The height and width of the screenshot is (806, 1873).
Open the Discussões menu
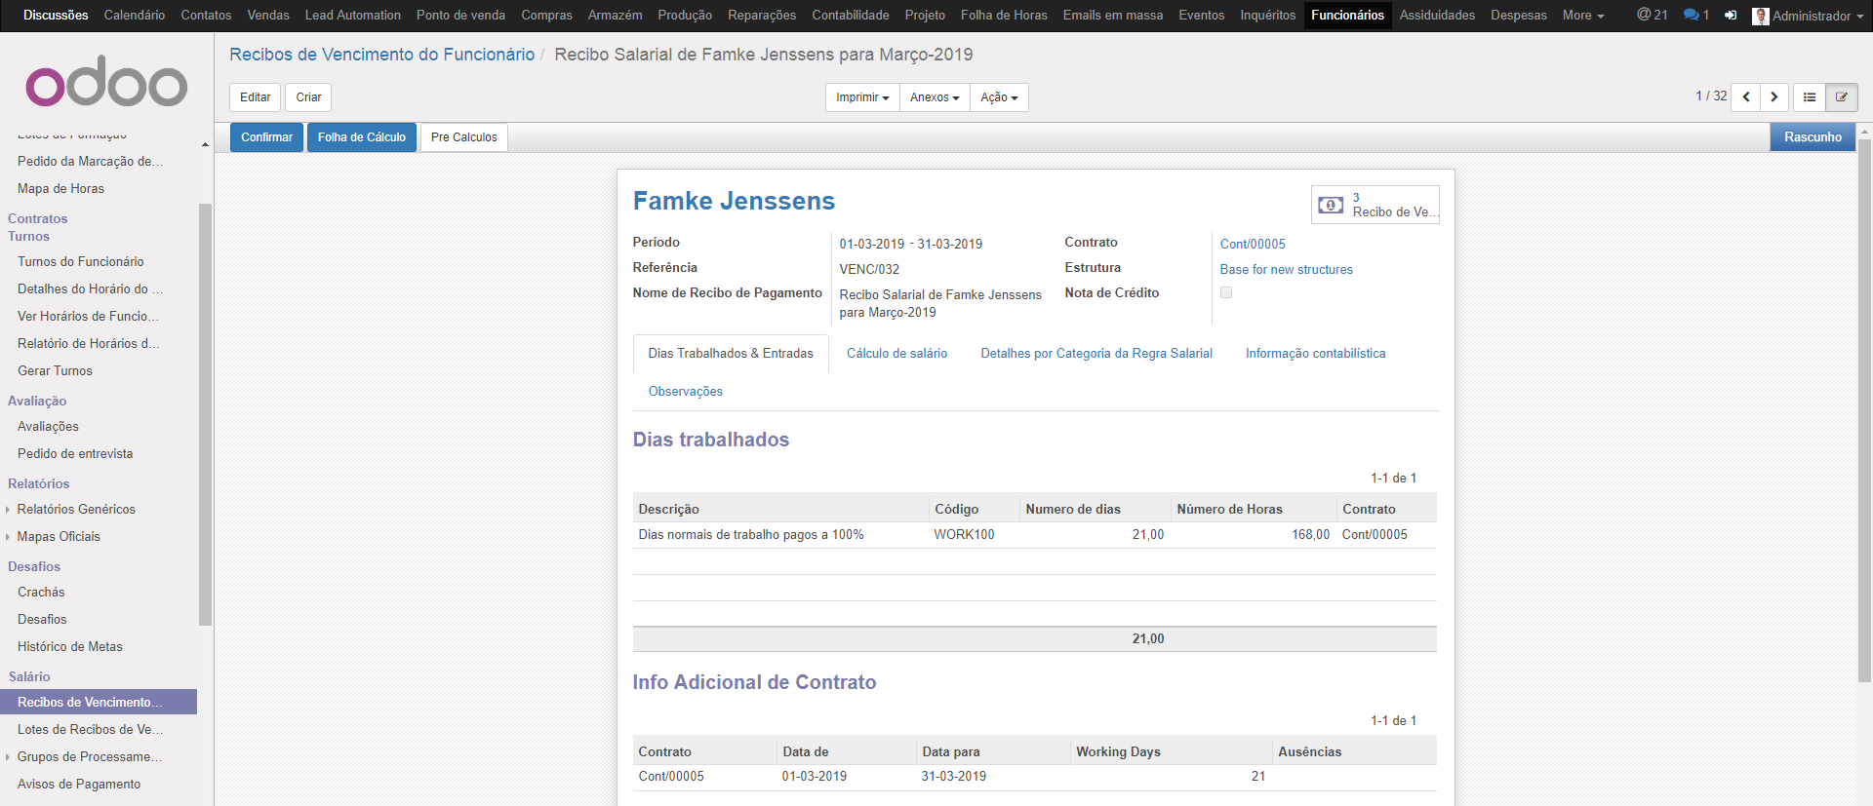click(56, 15)
